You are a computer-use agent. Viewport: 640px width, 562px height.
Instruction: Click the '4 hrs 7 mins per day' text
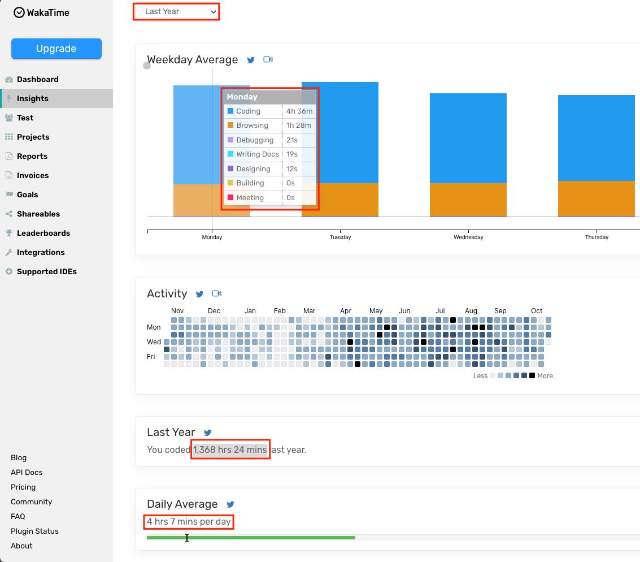pyautogui.click(x=189, y=521)
